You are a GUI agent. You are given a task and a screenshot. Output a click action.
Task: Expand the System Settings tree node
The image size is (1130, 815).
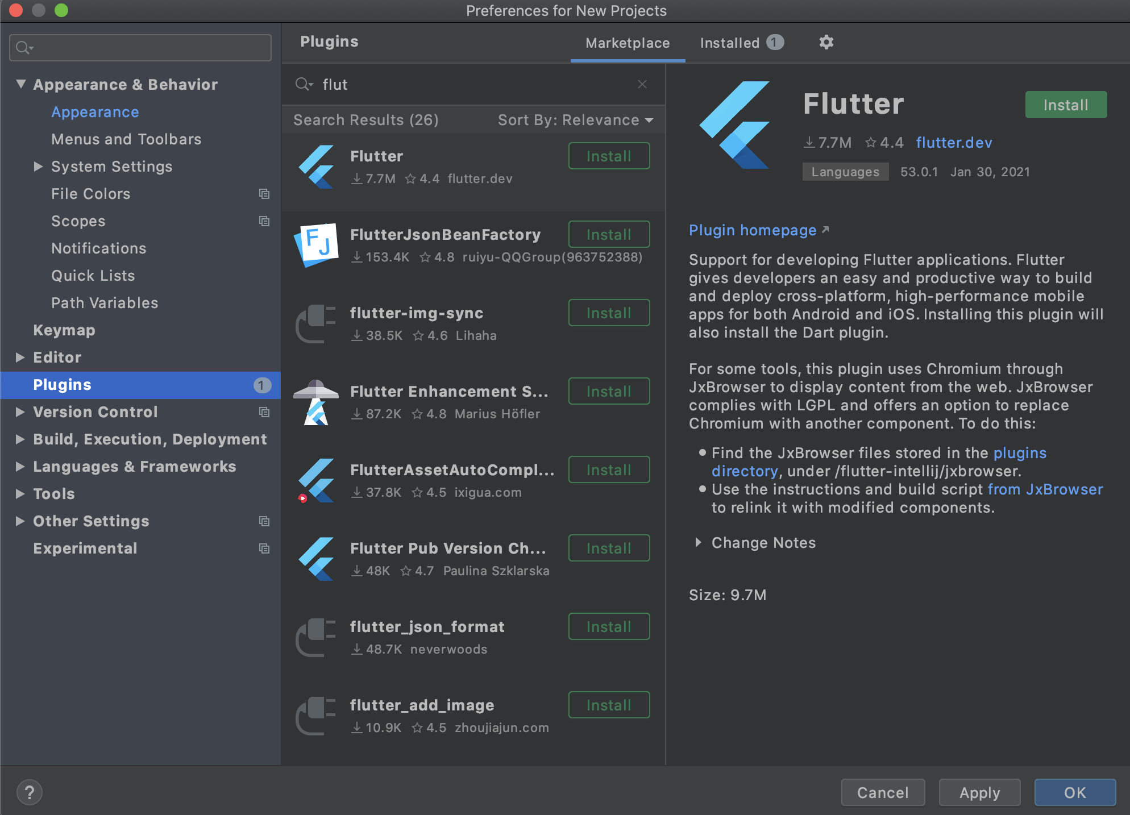pyautogui.click(x=38, y=167)
